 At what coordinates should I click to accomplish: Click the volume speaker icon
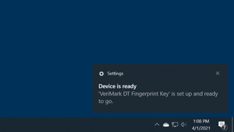184,124
